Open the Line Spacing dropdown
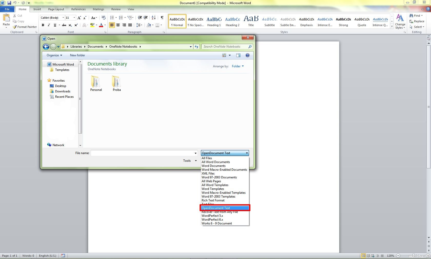Viewport: 431px width, 259px height. [139, 25]
